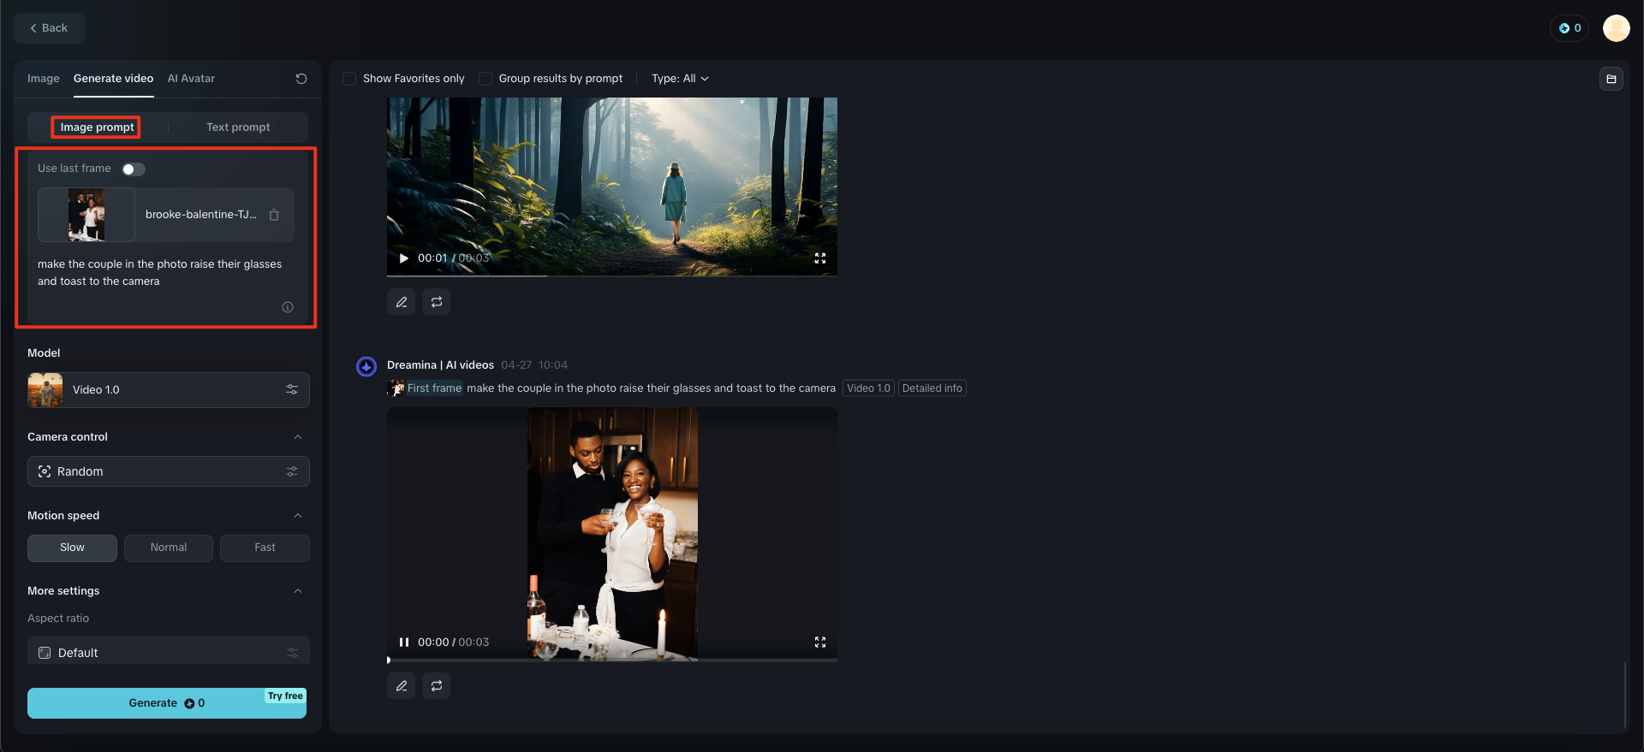
Task: Click the Video 1.0 tag on result
Action: point(869,388)
